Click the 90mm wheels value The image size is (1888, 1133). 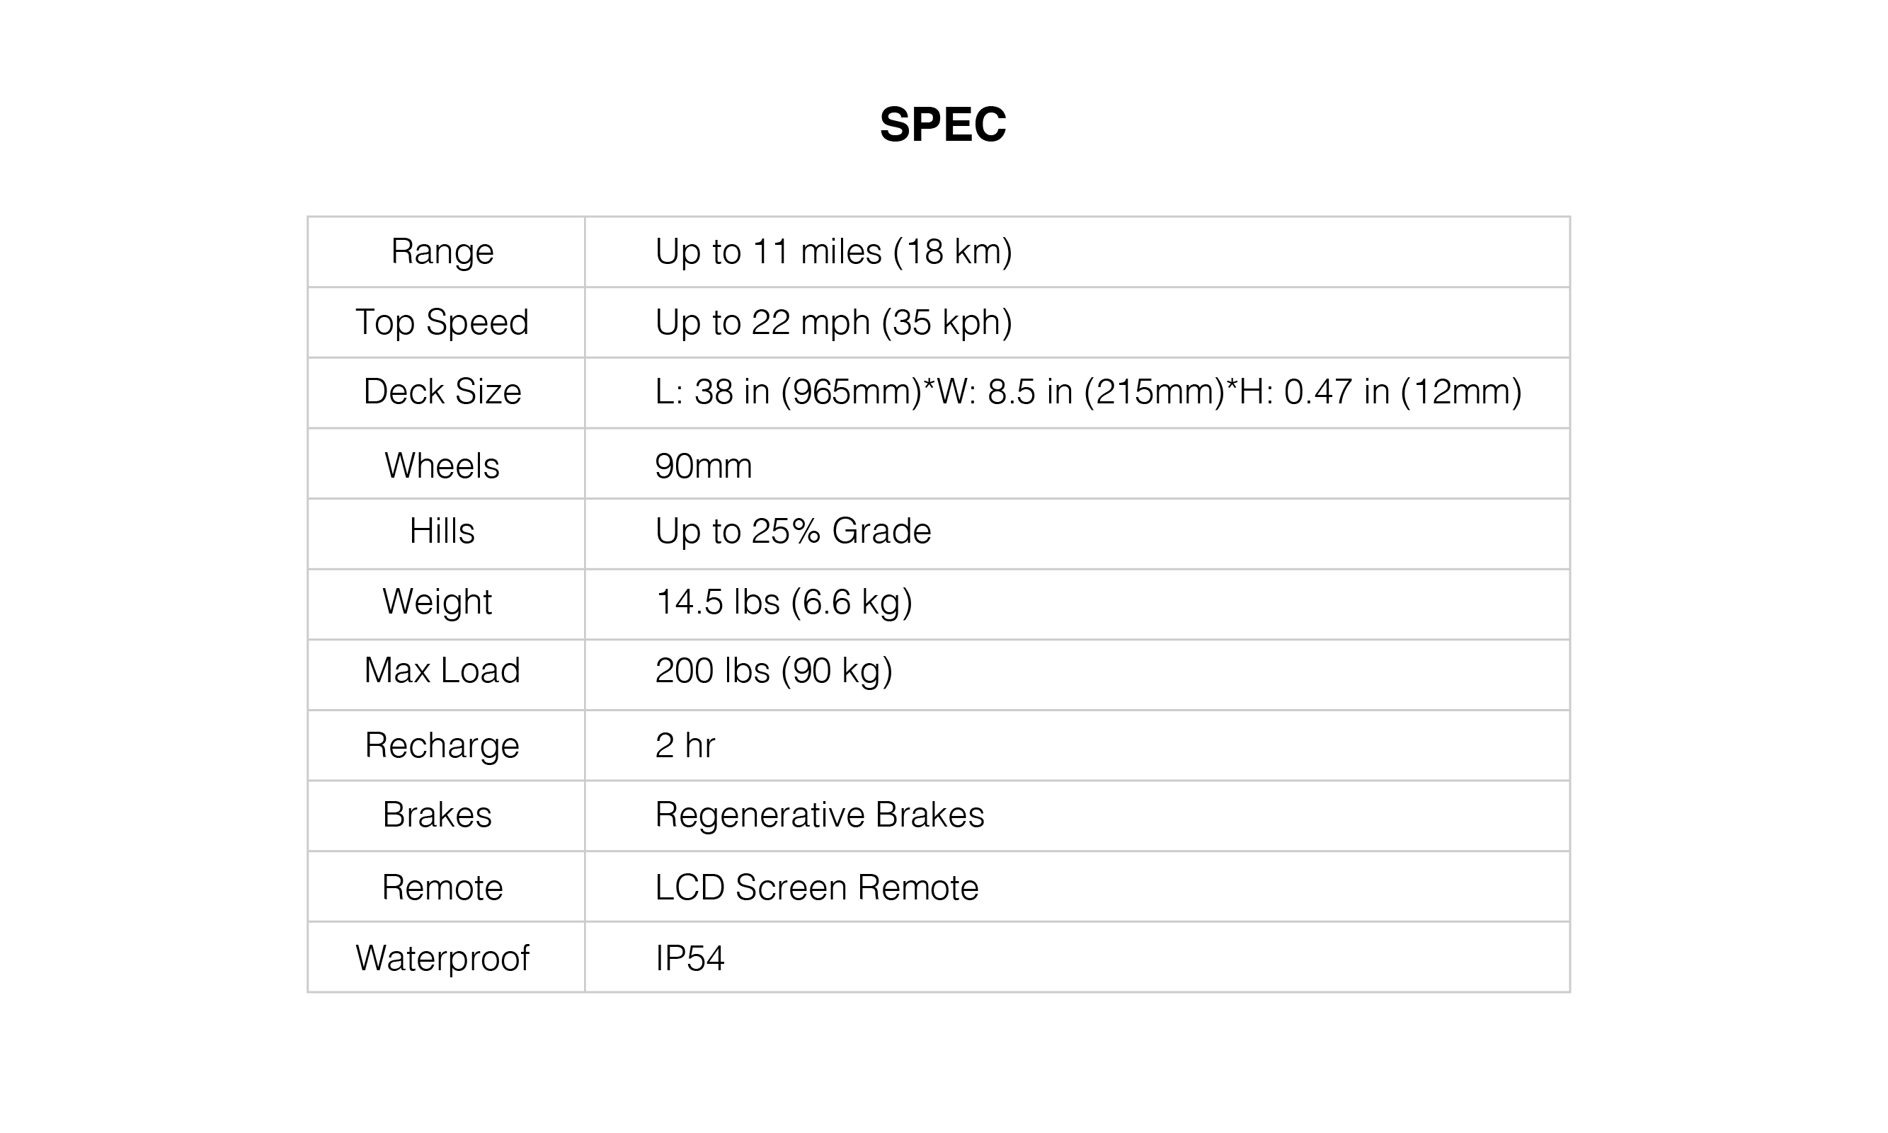(704, 466)
